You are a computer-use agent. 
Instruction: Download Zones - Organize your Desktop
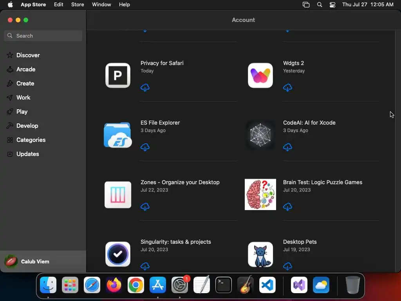click(x=145, y=207)
